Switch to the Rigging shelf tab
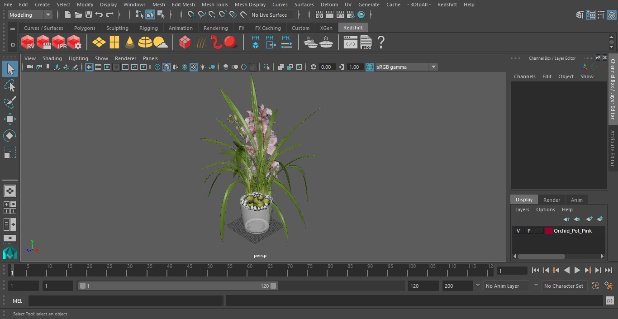 point(148,28)
